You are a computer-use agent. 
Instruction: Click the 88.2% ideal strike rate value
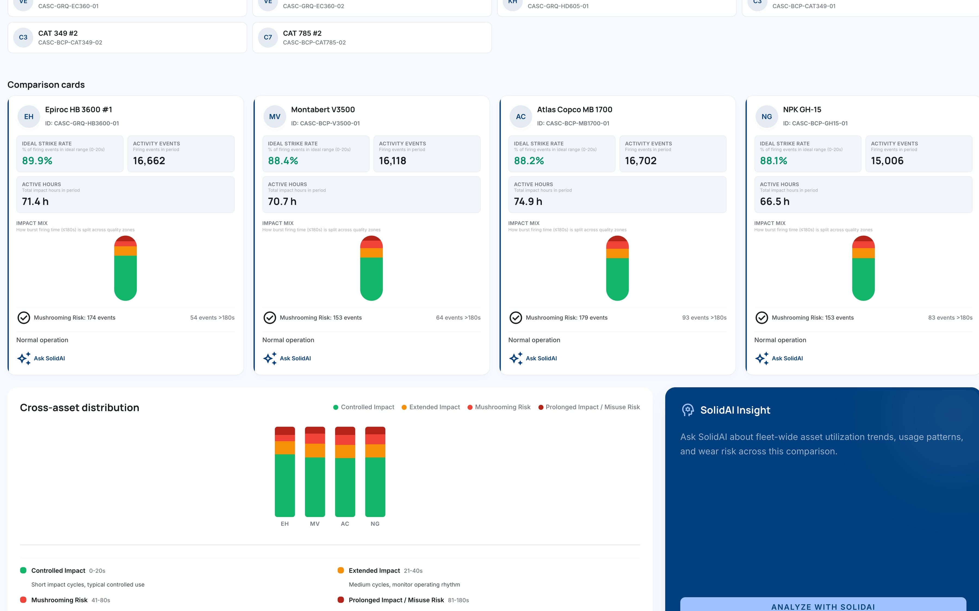(529, 161)
